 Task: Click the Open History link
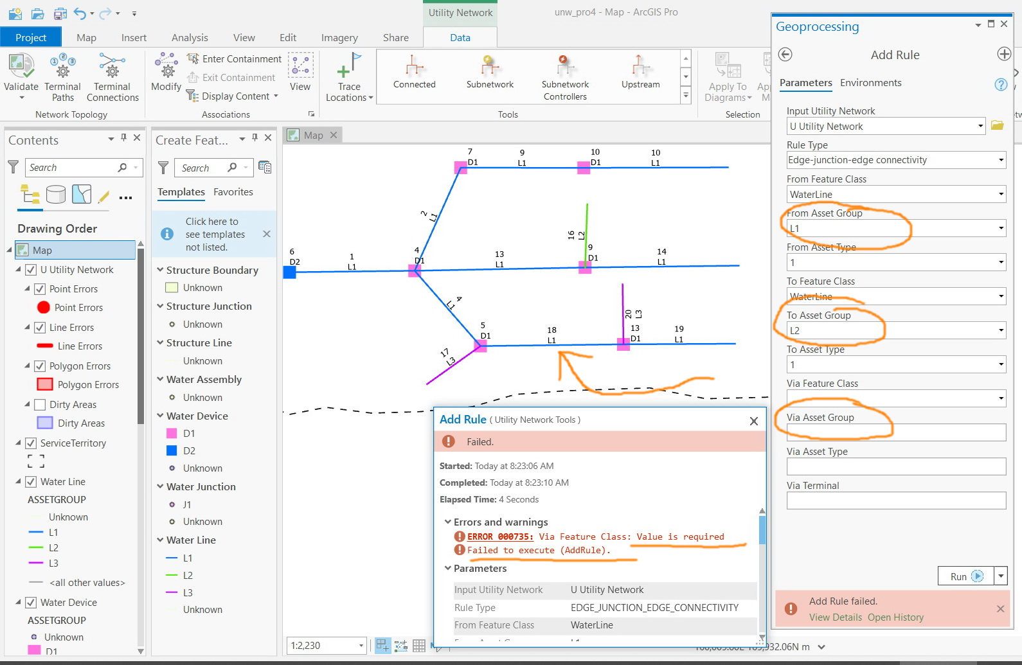(x=895, y=617)
